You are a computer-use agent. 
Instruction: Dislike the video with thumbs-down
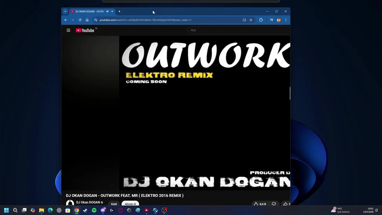pos(274,204)
